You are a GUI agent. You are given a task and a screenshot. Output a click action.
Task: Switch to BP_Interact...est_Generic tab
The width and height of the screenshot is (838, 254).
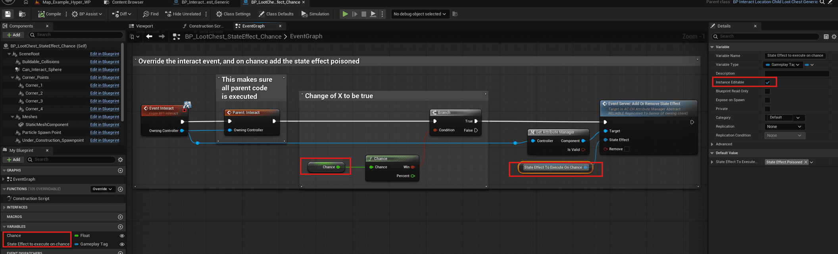pos(202,2)
